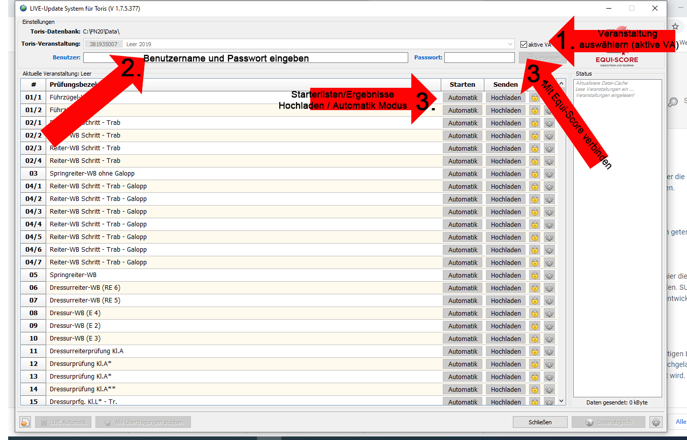Viewport: 687px width, 440px height.
Task: Open gear settings for row 04/3
Action: [549, 212]
